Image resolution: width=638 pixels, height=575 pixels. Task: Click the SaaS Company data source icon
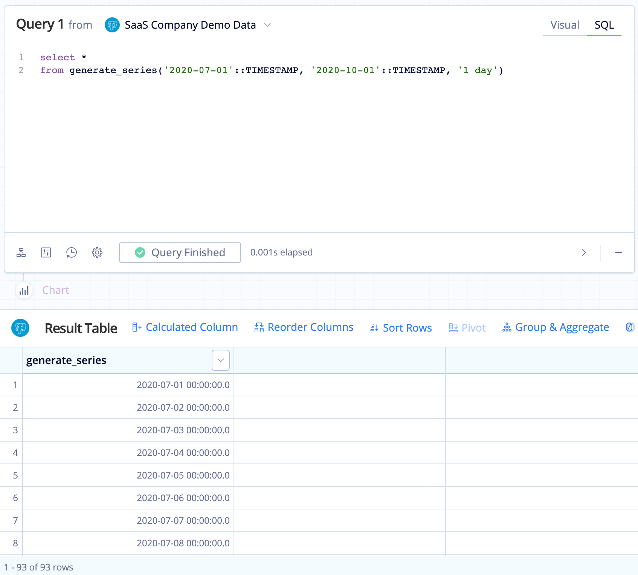112,25
